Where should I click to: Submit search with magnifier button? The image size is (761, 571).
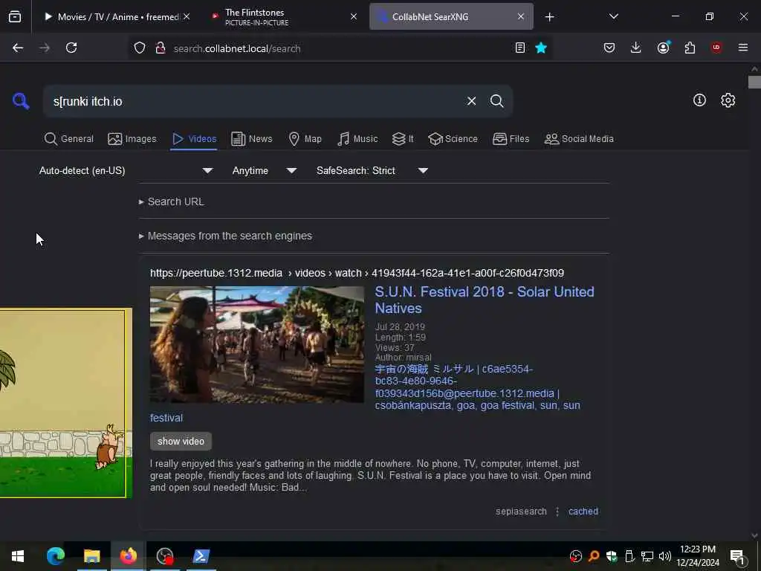[496, 101]
